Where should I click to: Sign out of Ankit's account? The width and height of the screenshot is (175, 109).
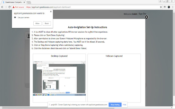142,14
